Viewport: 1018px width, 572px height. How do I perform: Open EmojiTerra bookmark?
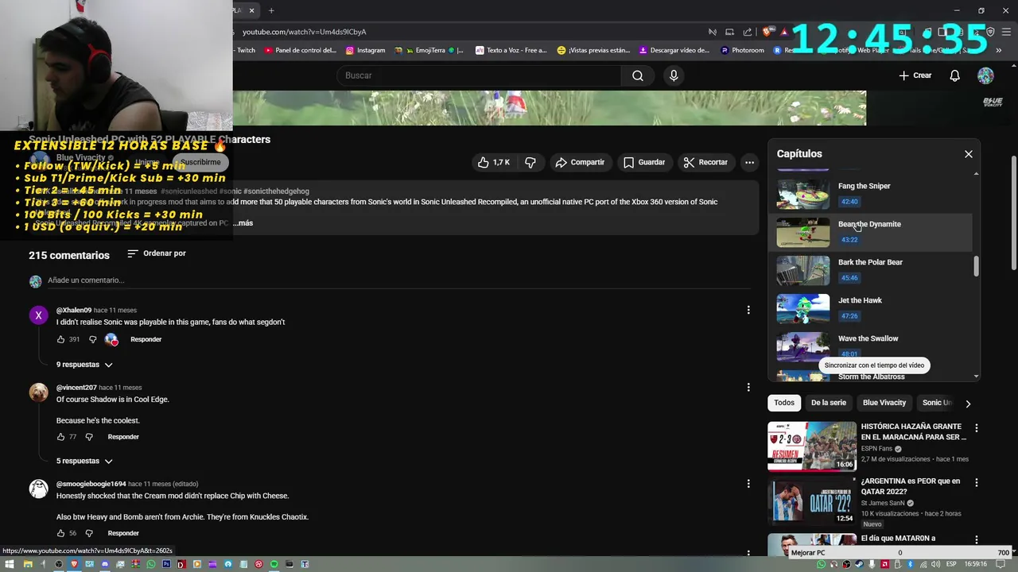tap(429, 50)
